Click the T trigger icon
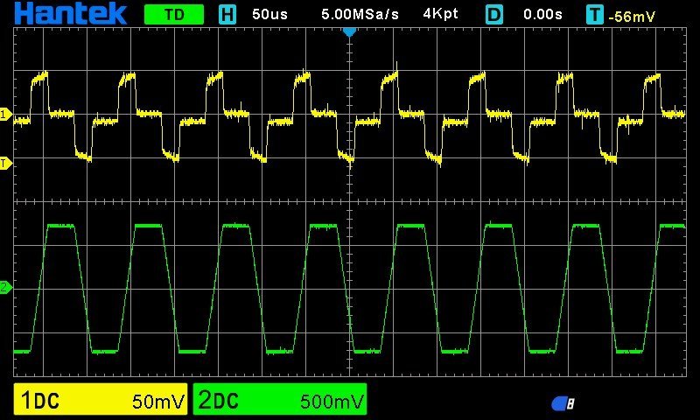The image size is (700, 420). pyautogui.click(x=595, y=14)
